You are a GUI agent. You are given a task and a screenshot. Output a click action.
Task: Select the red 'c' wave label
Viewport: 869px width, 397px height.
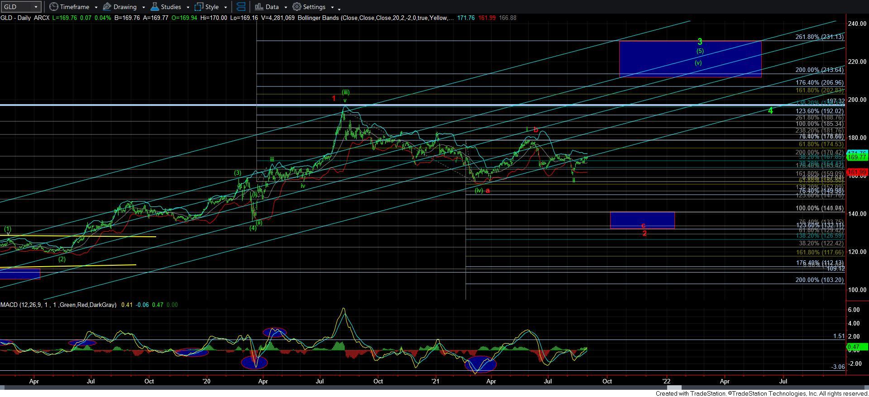click(643, 225)
